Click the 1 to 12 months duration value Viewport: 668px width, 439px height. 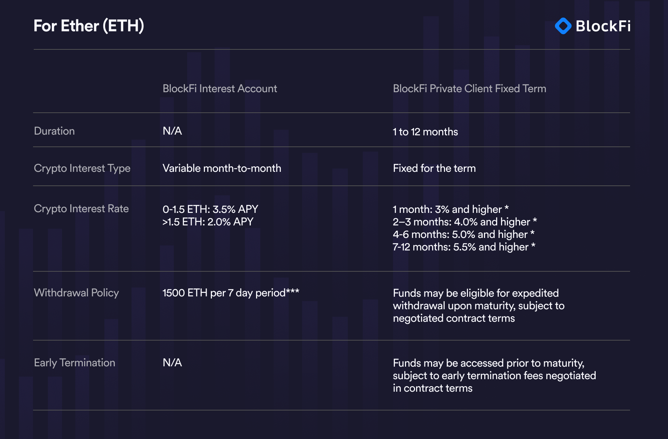point(425,132)
